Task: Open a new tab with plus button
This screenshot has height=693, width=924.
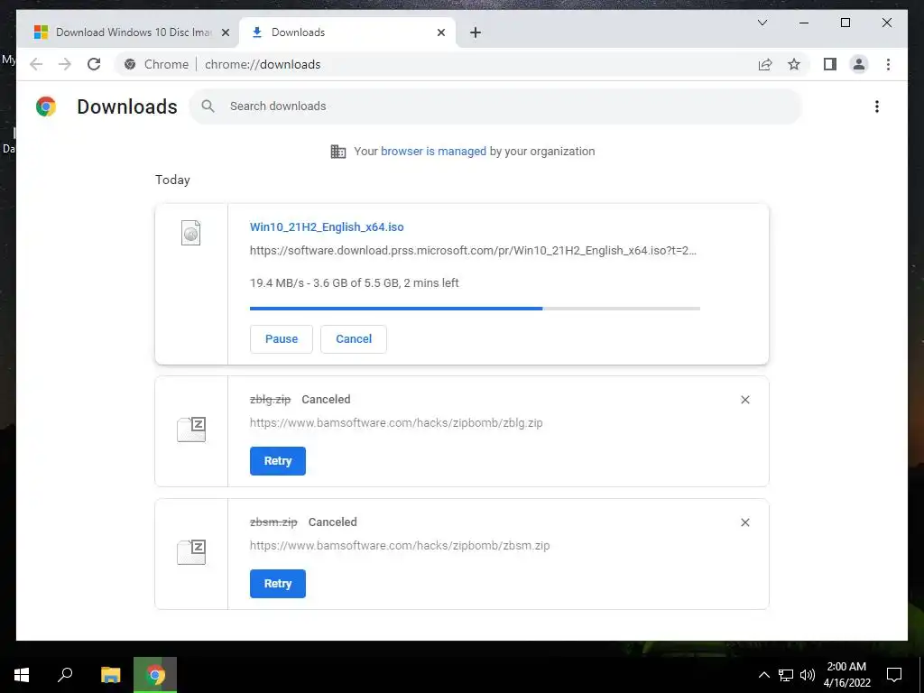Action: [x=476, y=32]
